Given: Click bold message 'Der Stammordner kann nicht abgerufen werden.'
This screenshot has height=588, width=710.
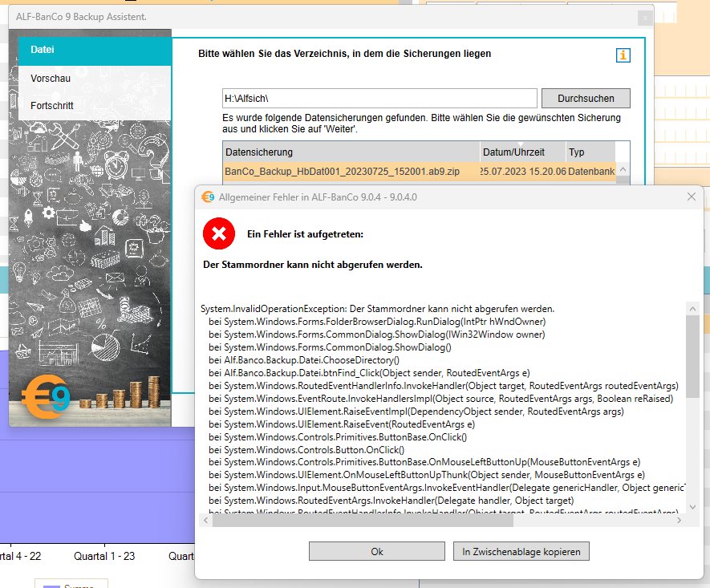Looking at the screenshot, I should pos(312,265).
